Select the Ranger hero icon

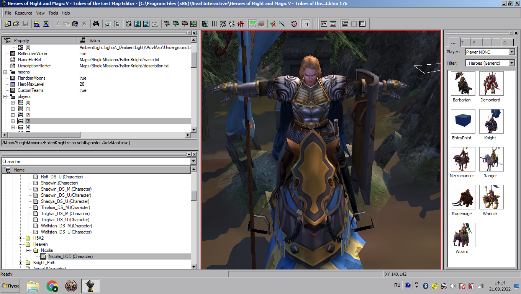(492, 159)
